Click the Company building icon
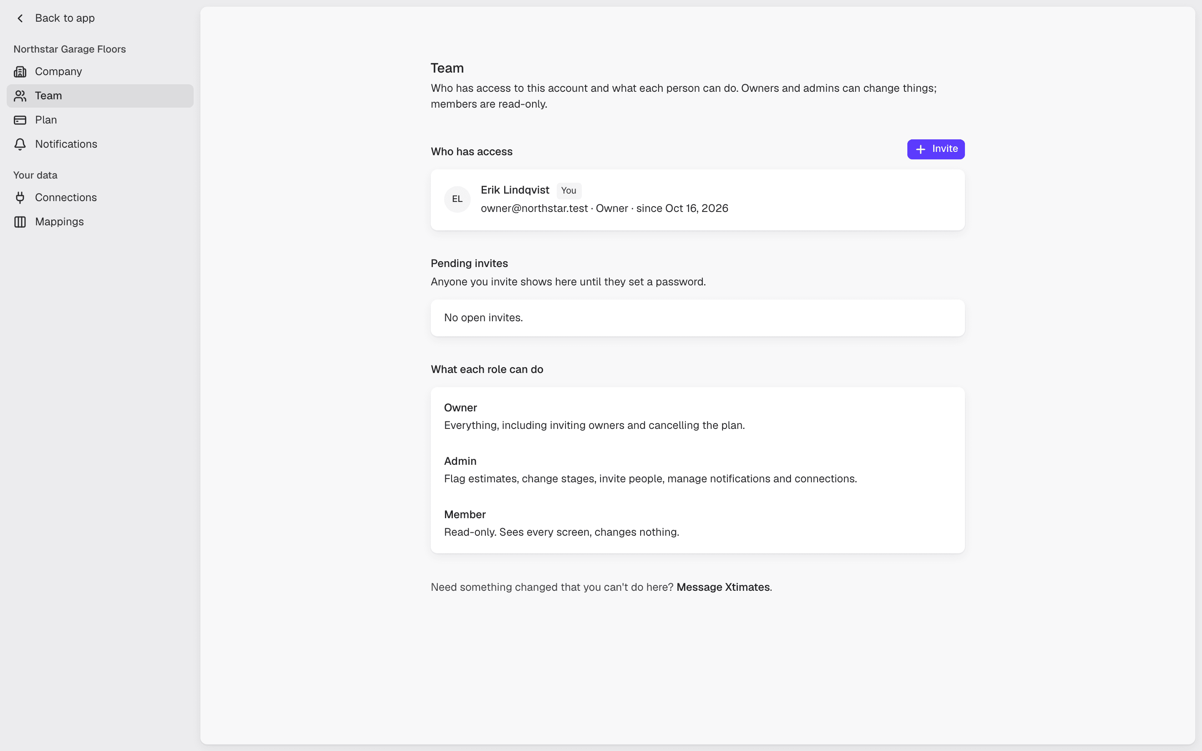The width and height of the screenshot is (1202, 751). (x=20, y=71)
